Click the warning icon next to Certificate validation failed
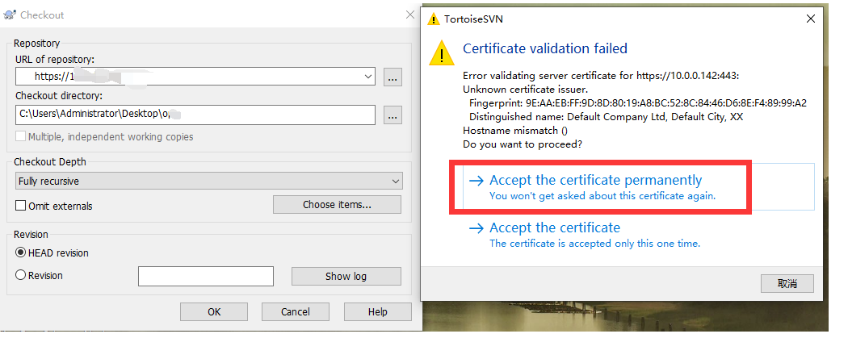The image size is (848, 338). (x=441, y=53)
